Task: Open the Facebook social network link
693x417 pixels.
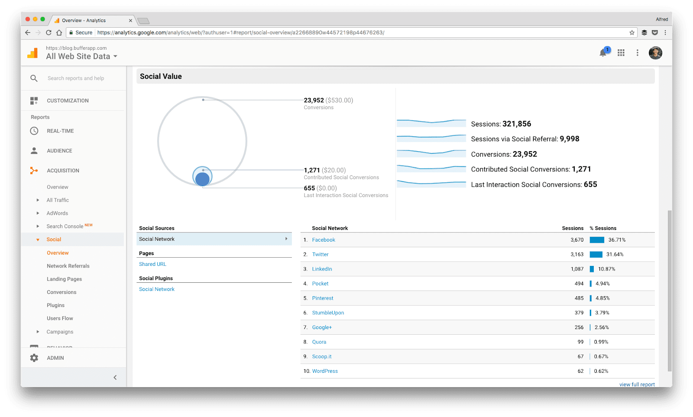Action: click(324, 240)
